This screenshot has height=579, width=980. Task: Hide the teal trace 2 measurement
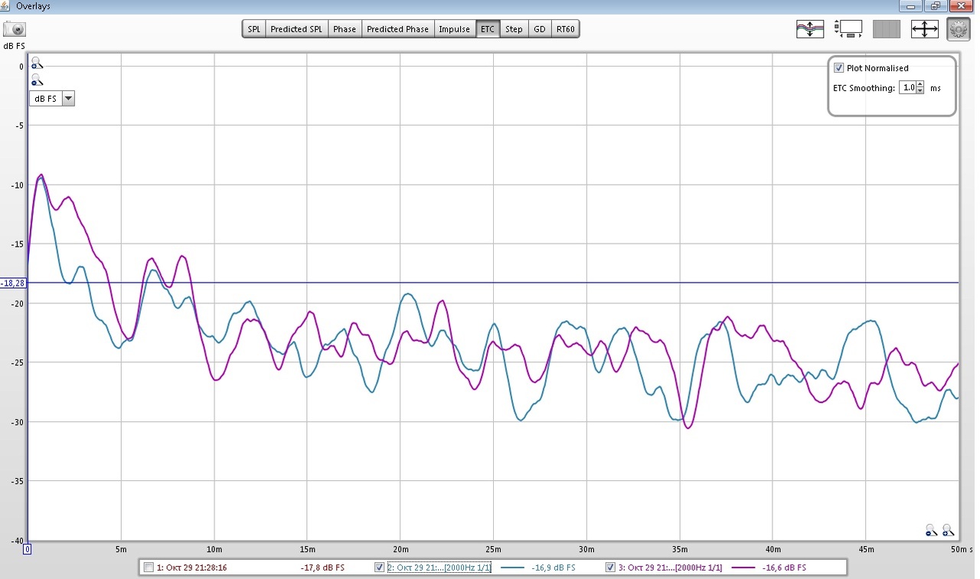pos(380,568)
